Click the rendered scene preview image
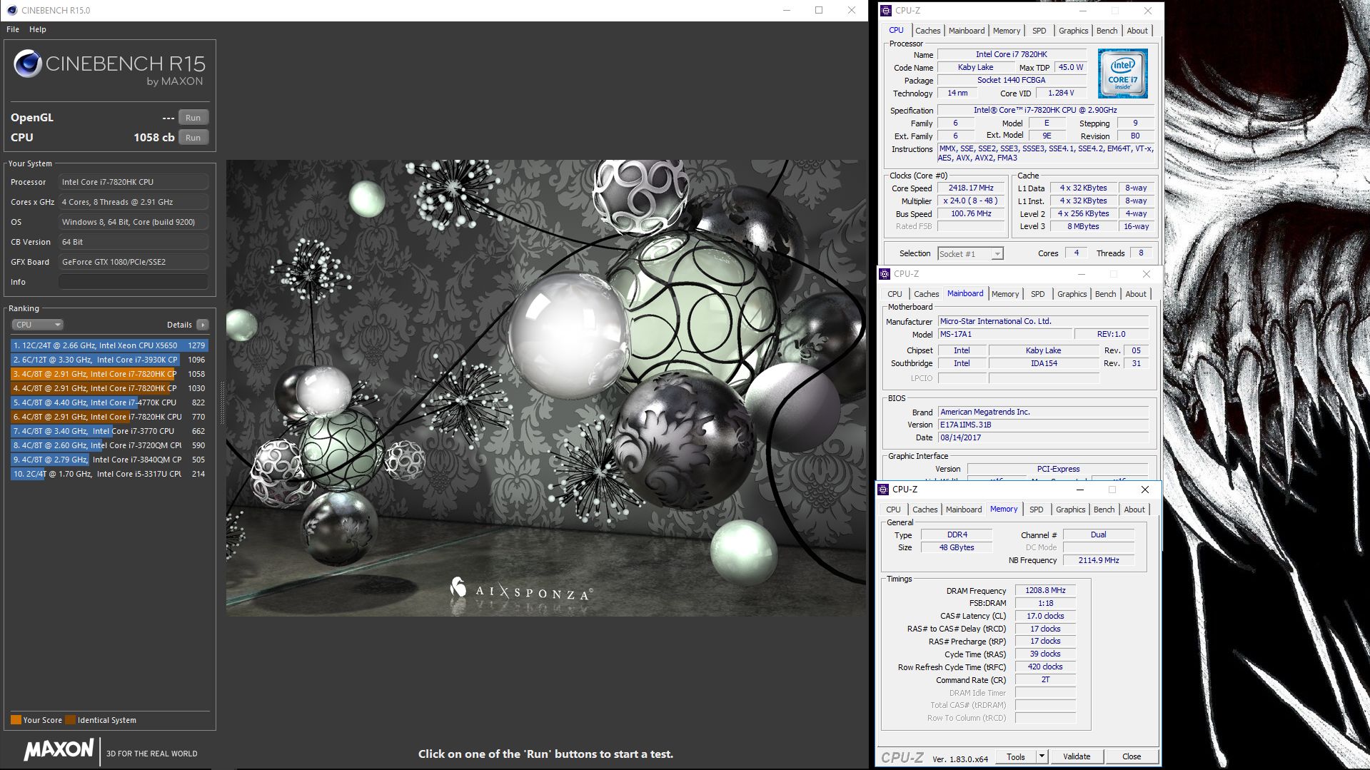This screenshot has height=770, width=1370. coord(546,387)
